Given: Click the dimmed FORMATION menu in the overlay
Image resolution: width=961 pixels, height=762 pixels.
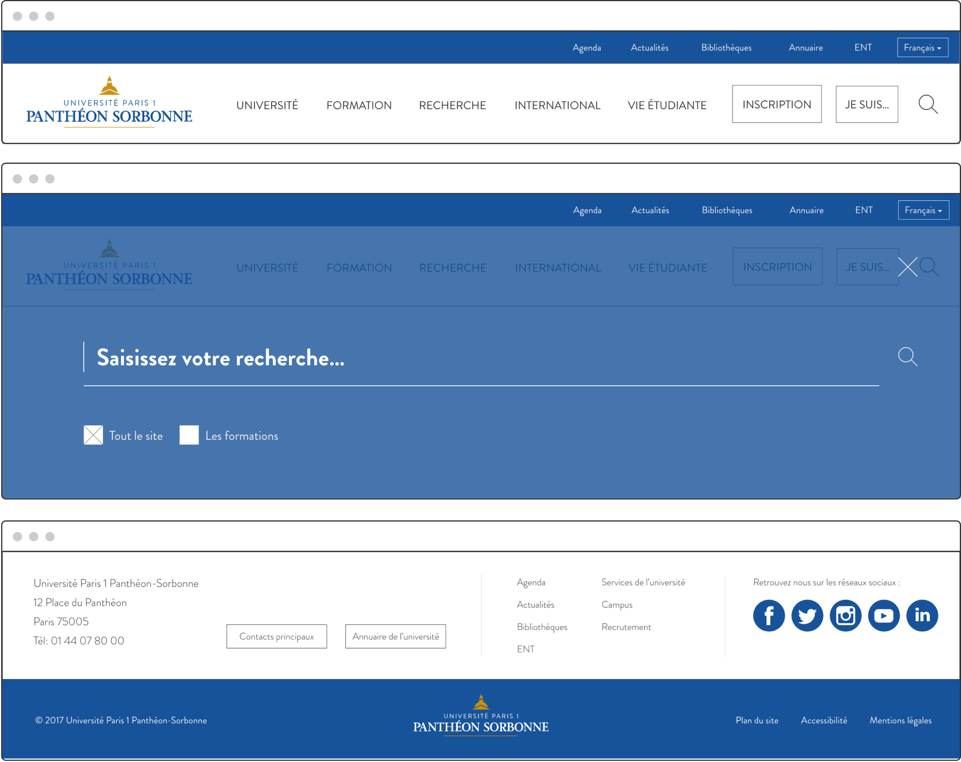Looking at the screenshot, I should [359, 268].
